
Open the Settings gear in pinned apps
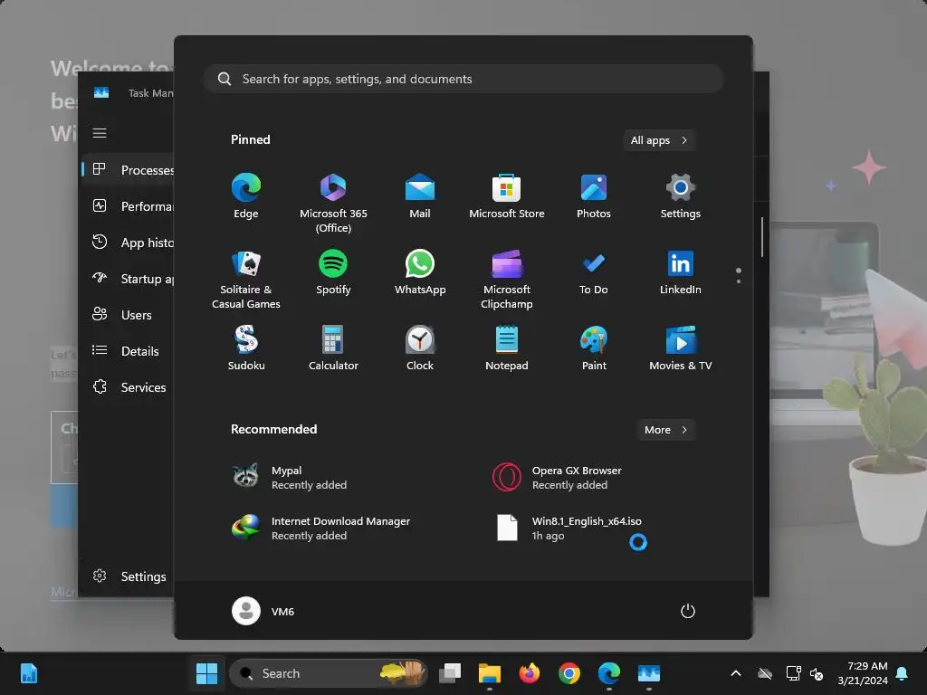pyautogui.click(x=681, y=195)
